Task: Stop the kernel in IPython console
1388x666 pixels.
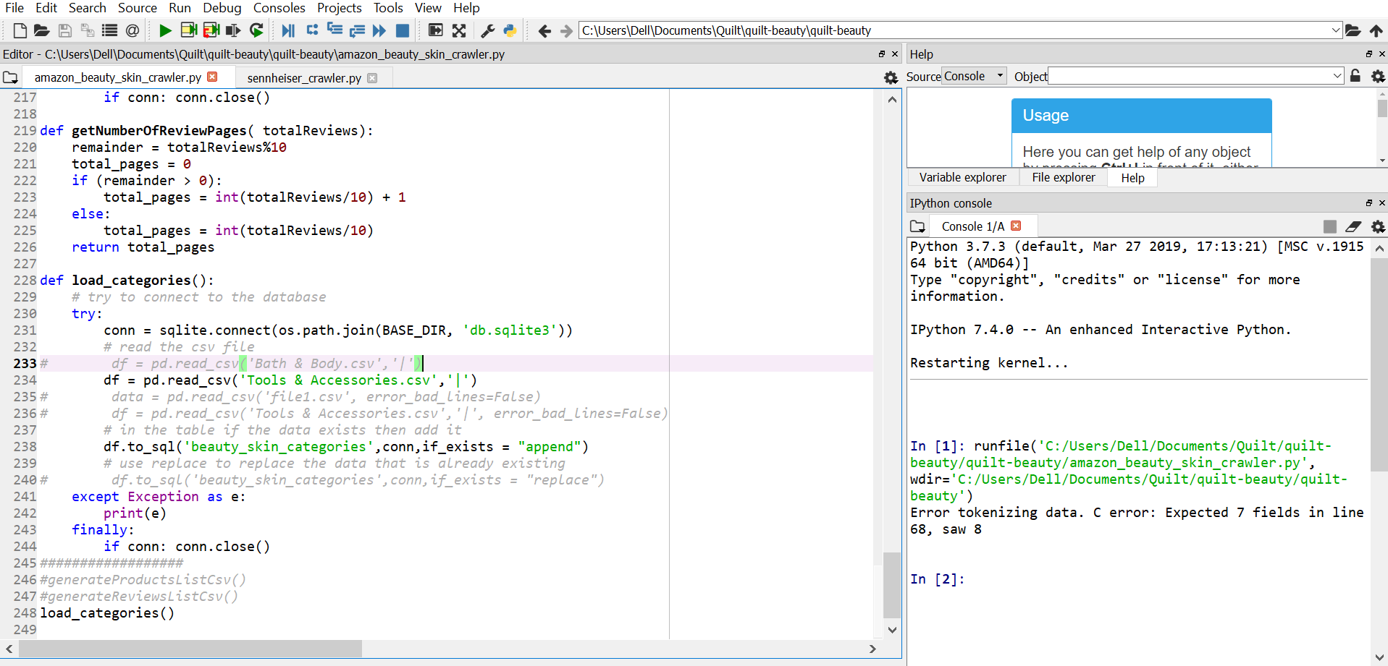Action: coord(1329,226)
